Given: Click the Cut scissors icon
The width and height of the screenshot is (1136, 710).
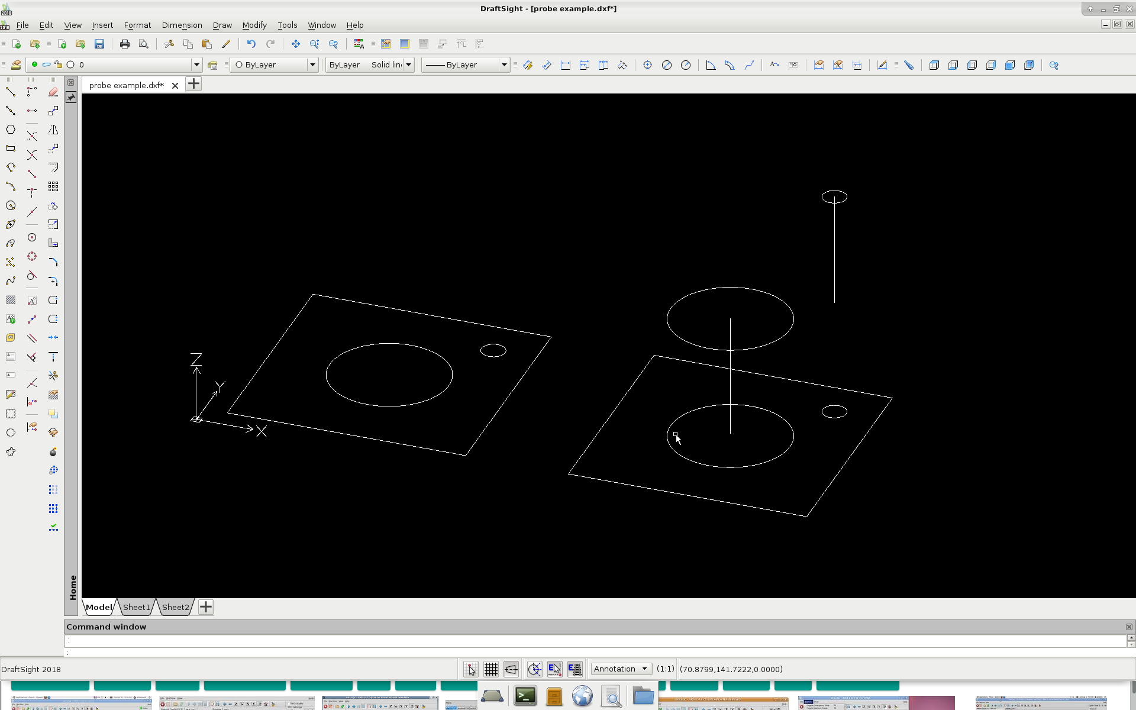Looking at the screenshot, I should [169, 44].
